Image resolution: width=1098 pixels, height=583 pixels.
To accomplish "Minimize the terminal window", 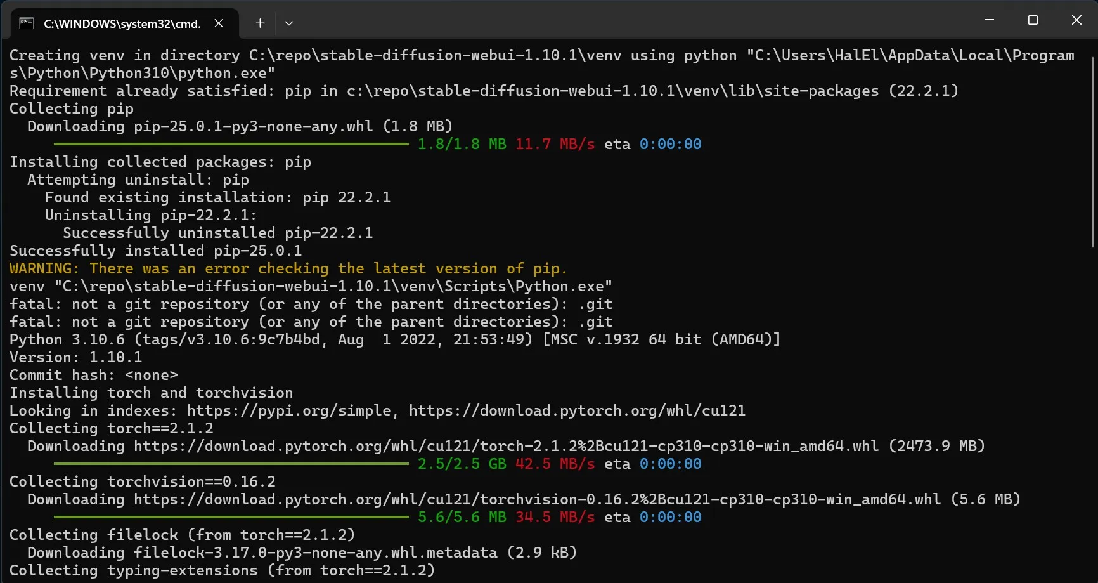I will tap(989, 20).
